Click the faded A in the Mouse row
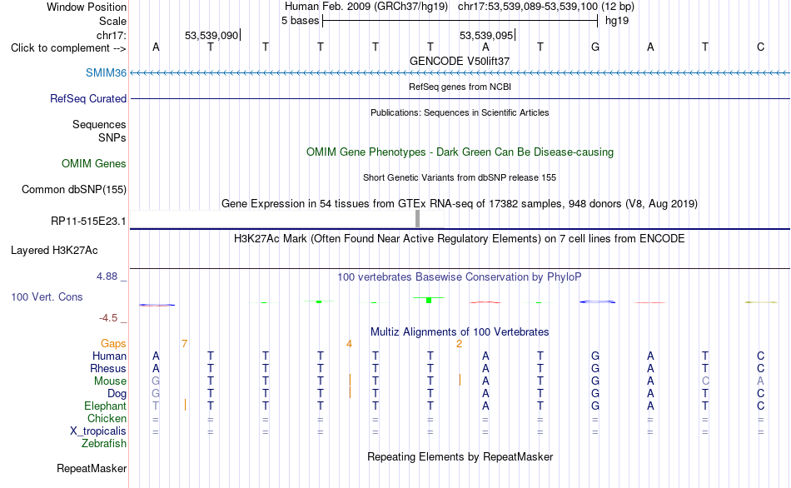Viewport: 791px width, 488px height. click(761, 381)
